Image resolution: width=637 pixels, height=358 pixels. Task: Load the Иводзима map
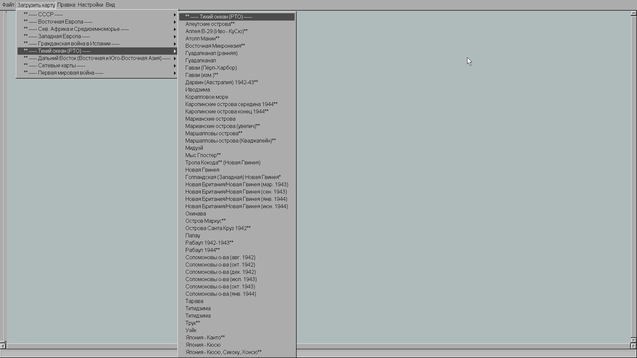[x=237, y=90]
